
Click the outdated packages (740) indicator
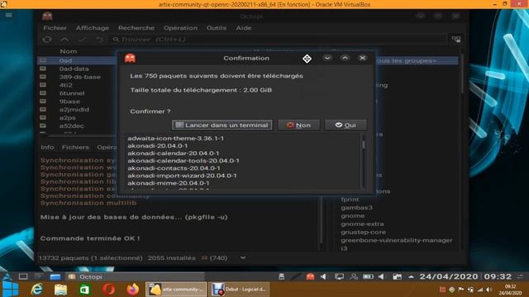(214, 258)
